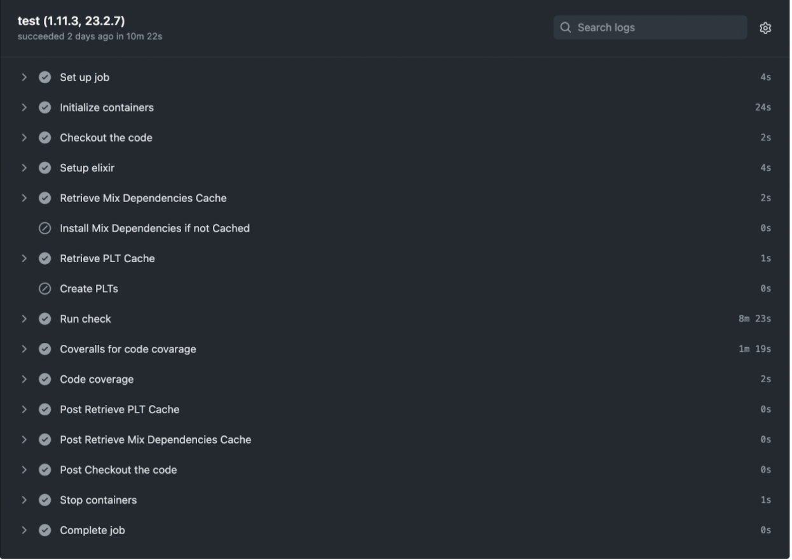Expand the Checkout the code step chevron

[x=24, y=138]
